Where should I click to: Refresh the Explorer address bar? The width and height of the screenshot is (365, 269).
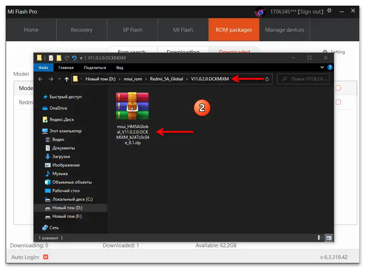click(x=267, y=79)
